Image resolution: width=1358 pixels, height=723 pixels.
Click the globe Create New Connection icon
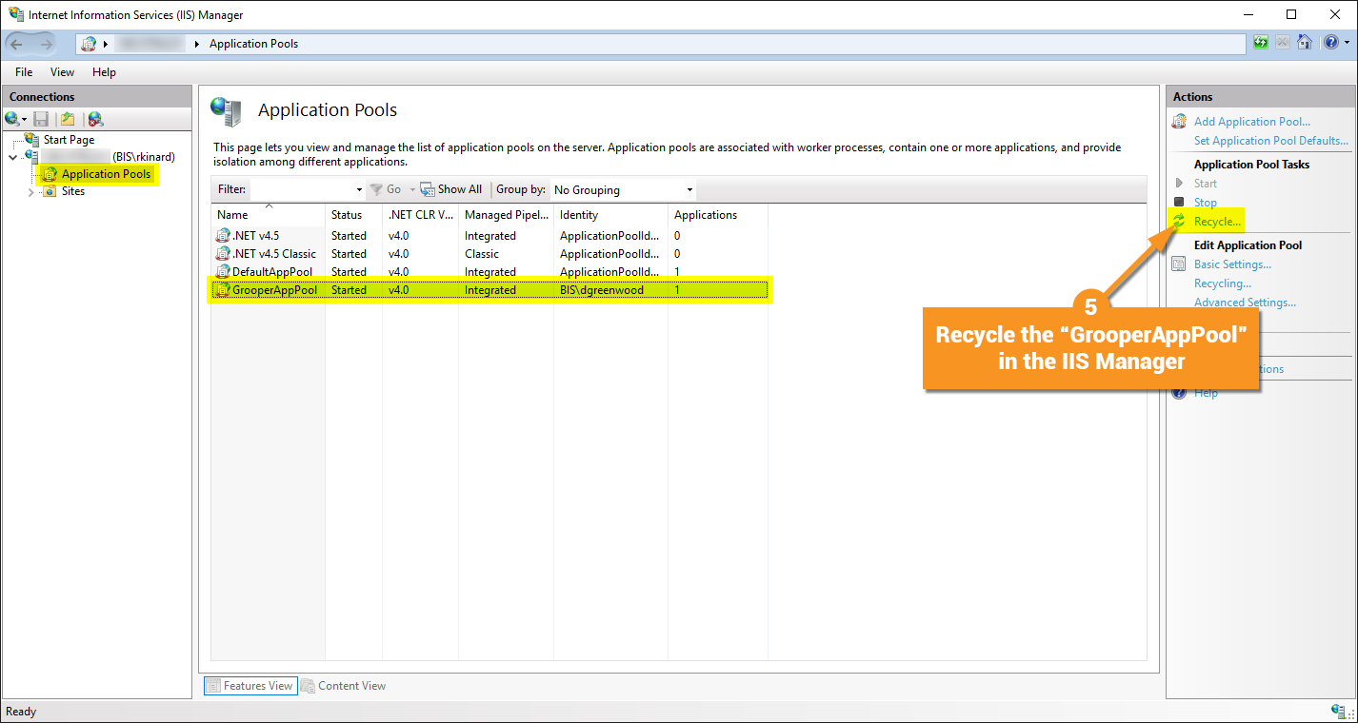click(12, 119)
